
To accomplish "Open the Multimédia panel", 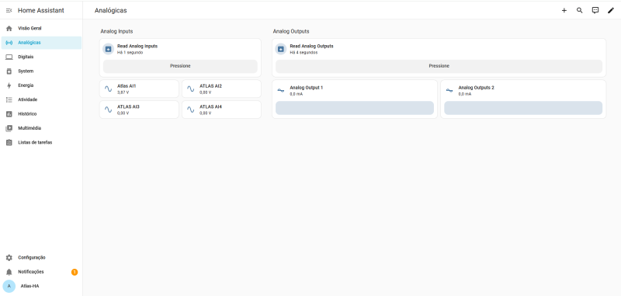I will [x=42, y=128].
